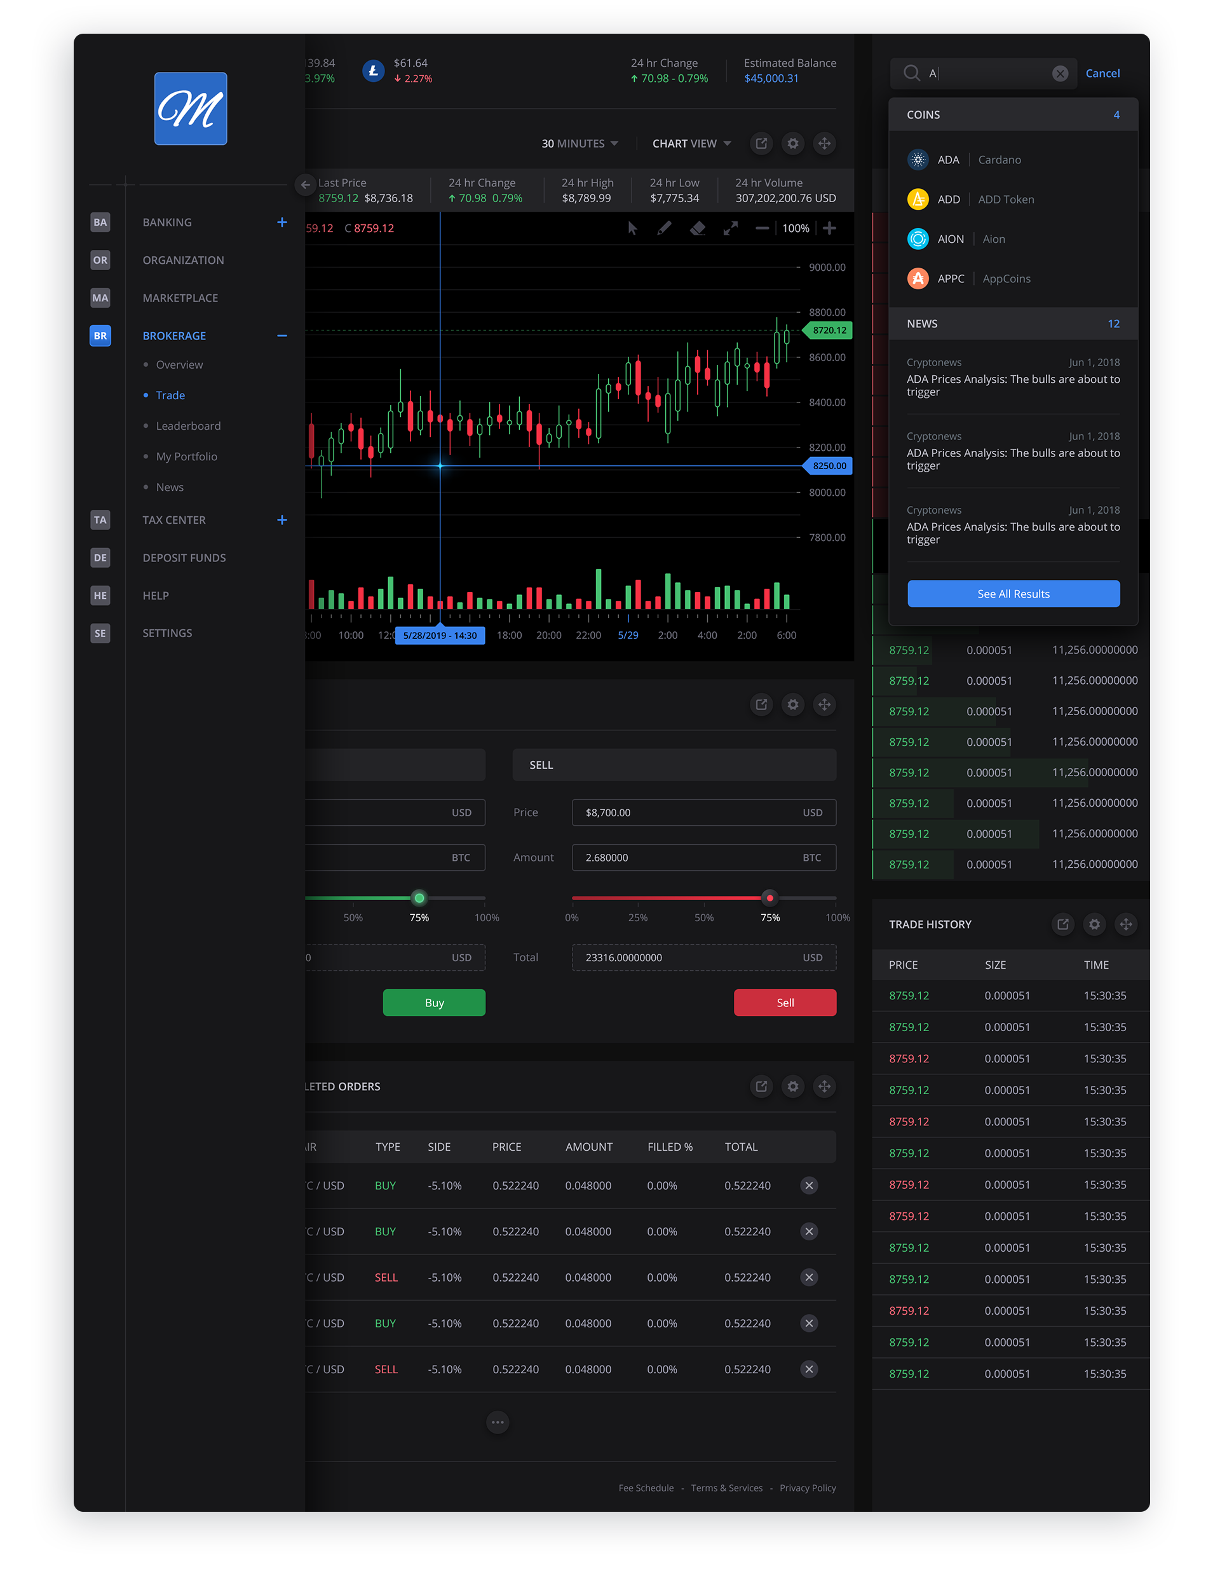This screenshot has width=1220, height=1583.
Task: Open chart settings via the gear icon
Action: pyautogui.click(x=792, y=143)
